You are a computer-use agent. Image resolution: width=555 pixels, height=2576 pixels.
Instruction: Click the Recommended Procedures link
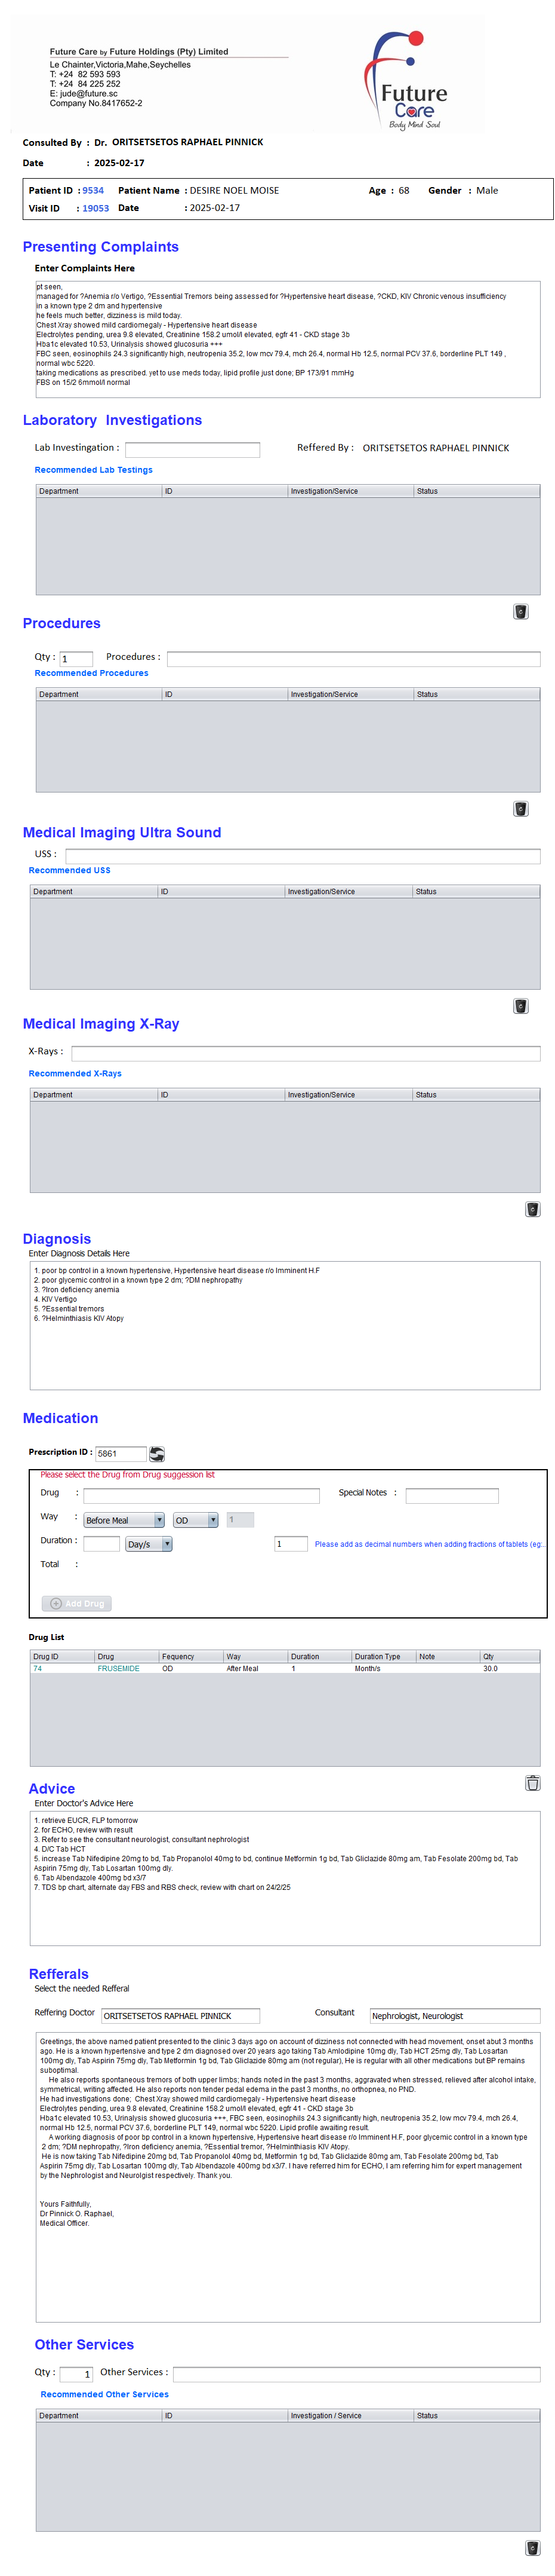tap(91, 673)
